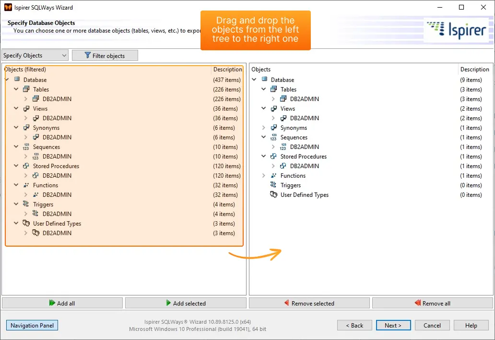
Task: Click the right Description column header
Action: 475,69
